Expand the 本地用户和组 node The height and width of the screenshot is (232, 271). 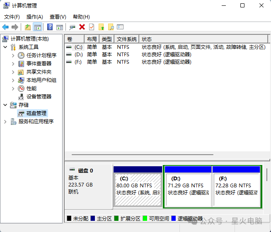click(x=13, y=80)
